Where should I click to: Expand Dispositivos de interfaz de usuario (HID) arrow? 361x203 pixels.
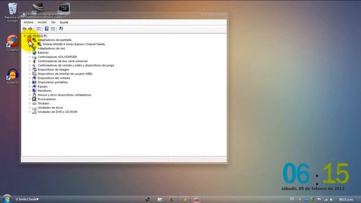tap(29, 74)
